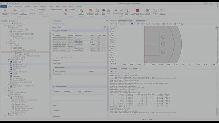The image size is (219, 123).
Task: Open the Convergence Plot 1 tab
Action: tap(125, 20)
